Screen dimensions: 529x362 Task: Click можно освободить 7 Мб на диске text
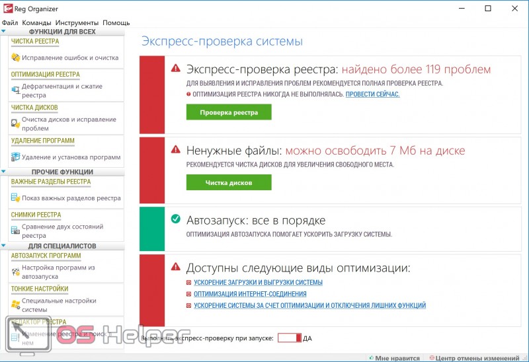coord(375,151)
